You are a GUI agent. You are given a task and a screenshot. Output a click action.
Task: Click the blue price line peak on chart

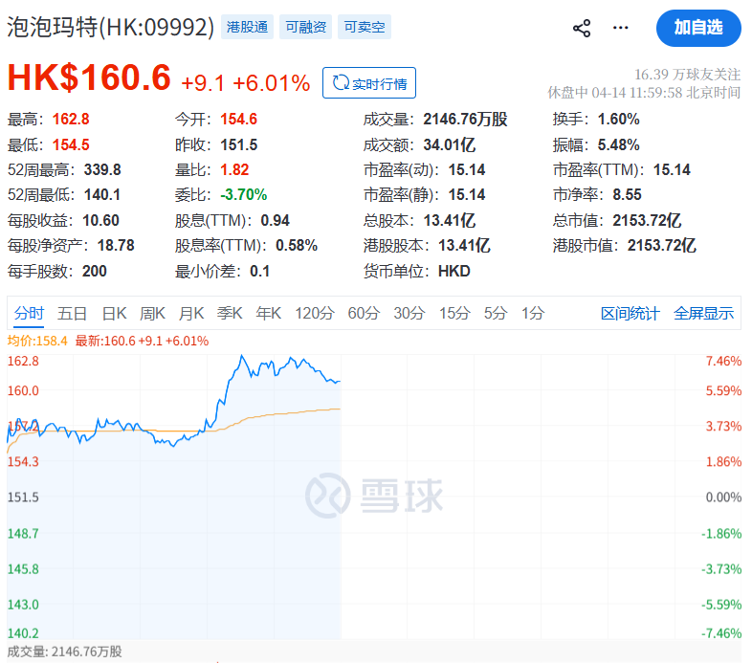tap(243, 358)
